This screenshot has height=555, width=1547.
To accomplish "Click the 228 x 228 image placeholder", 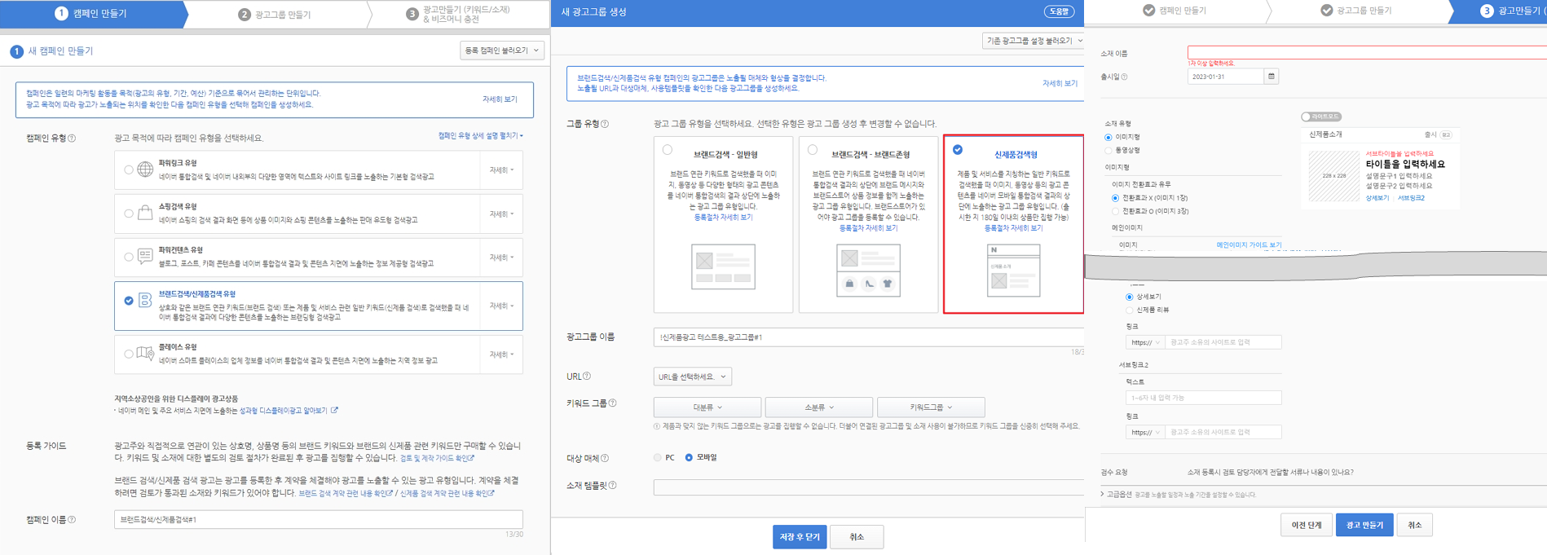I will click(1333, 176).
